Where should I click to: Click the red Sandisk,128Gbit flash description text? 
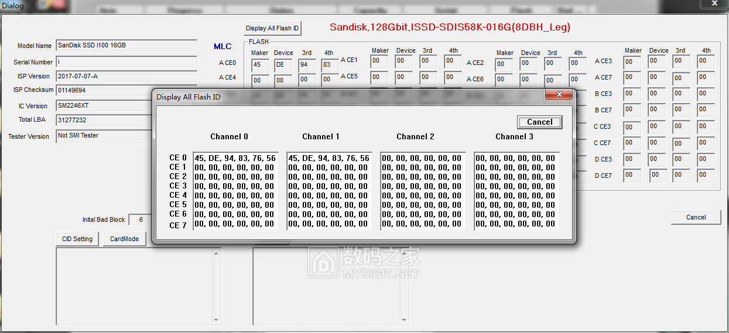click(x=450, y=27)
